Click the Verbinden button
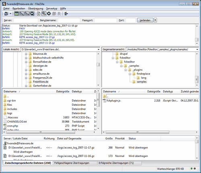Viewport: 201px width, 173px height. tap(145, 20)
